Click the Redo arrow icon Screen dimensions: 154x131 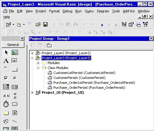tap(92, 25)
